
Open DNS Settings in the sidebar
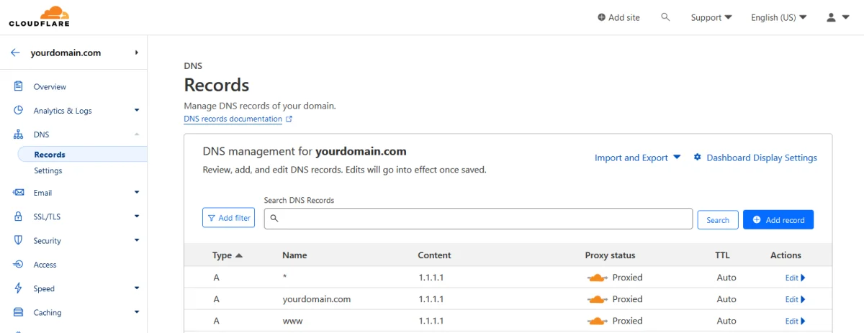point(48,170)
